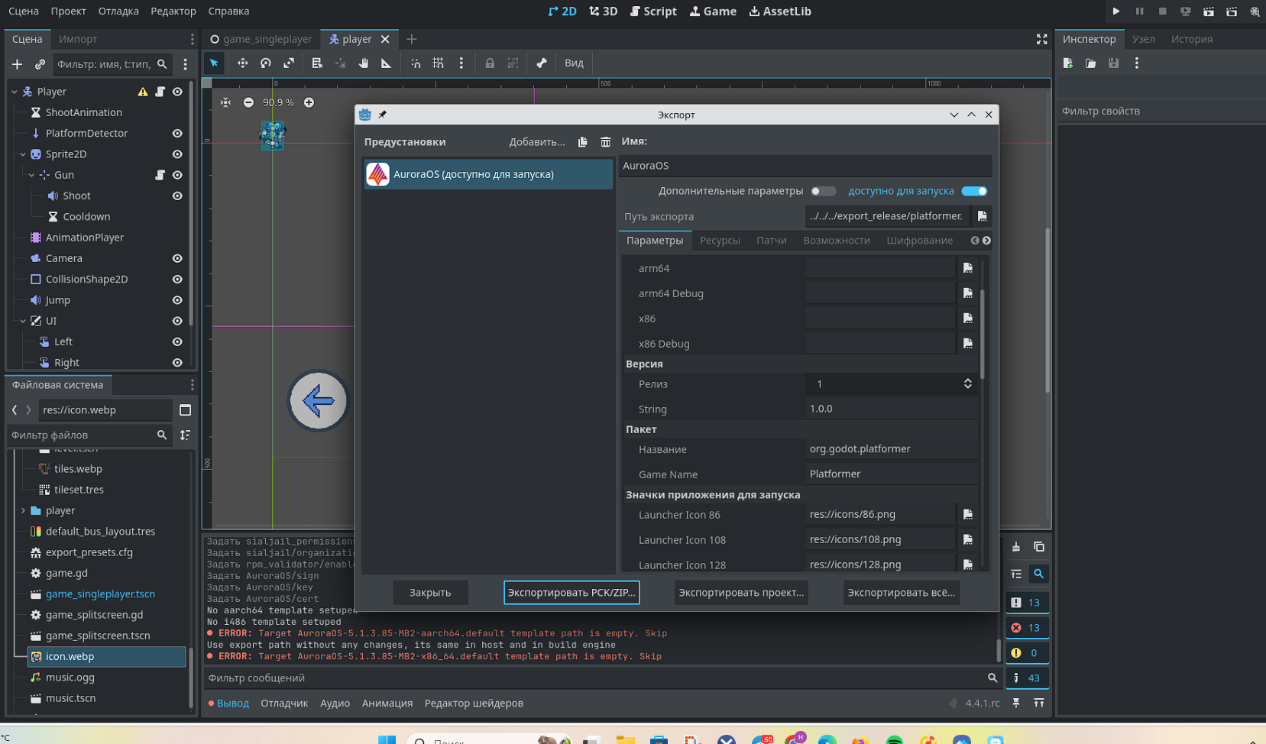This screenshot has height=744, width=1266.
Task: Add a new node to scene
Action: tap(17, 64)
